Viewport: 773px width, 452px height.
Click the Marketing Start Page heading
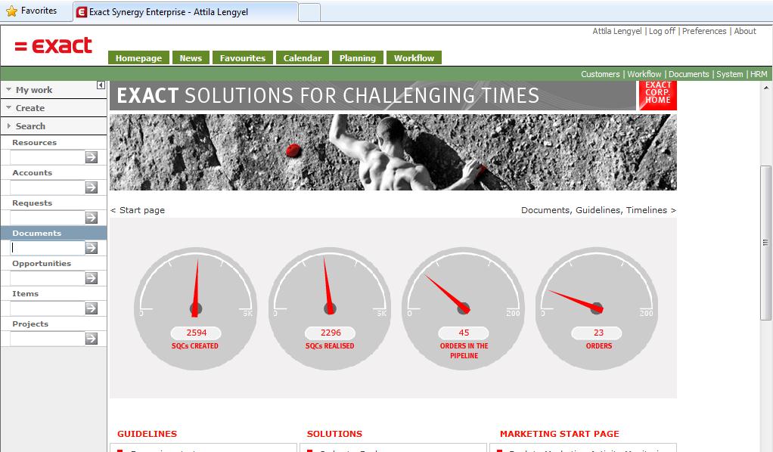coord(560,434)
